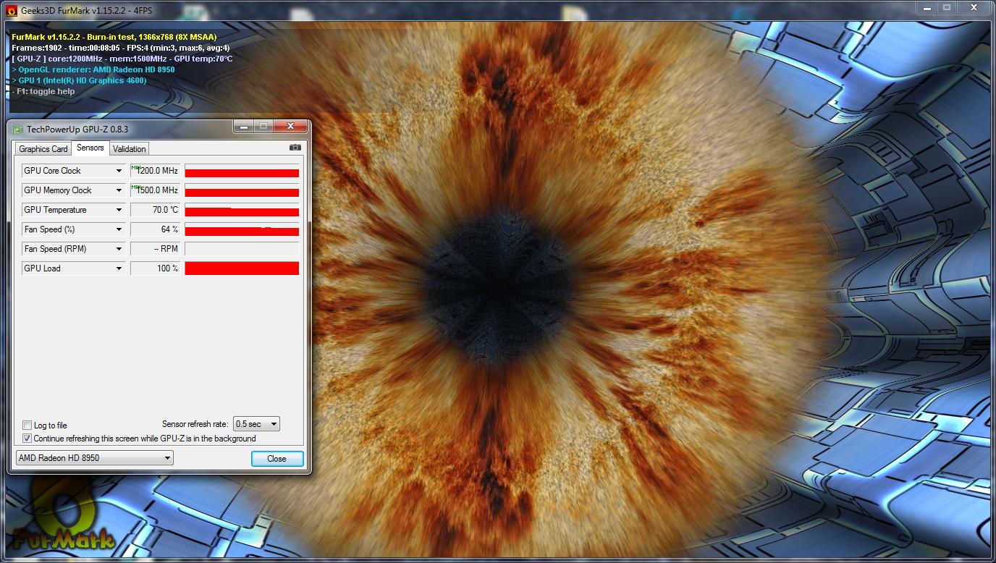This screenshot has height=563, width=996.
Task: Toggle Continue refreshing in background checkbox
Action: tap(28, 439)
